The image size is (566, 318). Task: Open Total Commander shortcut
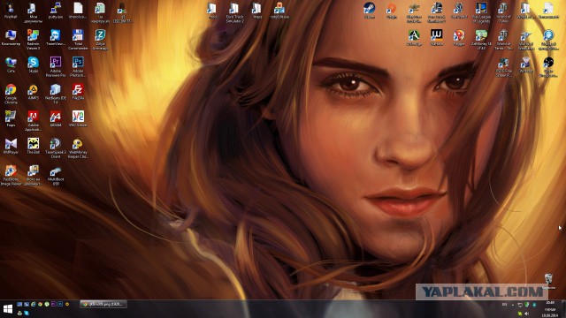point(78,39)
